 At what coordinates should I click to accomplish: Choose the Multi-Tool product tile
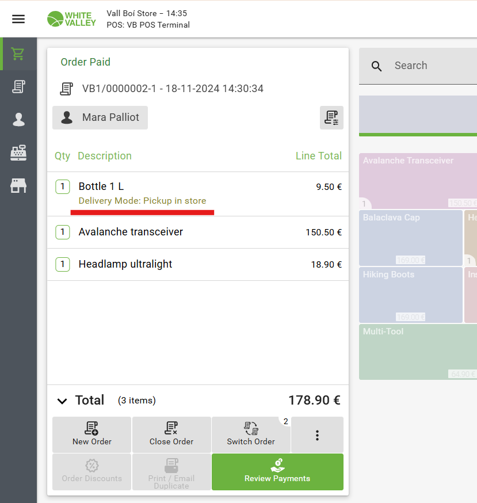click(418, 352)
